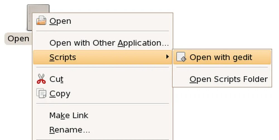The image size is (279, 140).
Task: Click the gedit script icon in the submenu
Action: click(181, 57)
